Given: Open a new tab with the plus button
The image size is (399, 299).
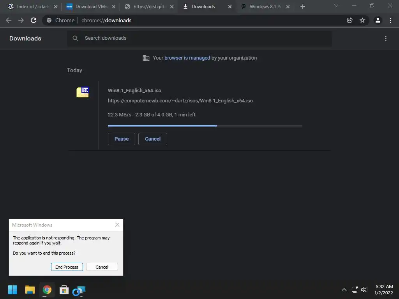Looking at the screenshot, I should click(302, 7).
